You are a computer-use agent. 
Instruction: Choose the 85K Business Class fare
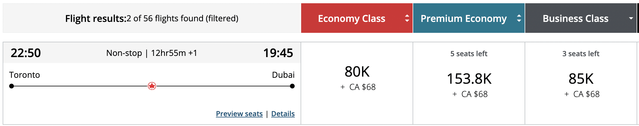tap(581, 79)
